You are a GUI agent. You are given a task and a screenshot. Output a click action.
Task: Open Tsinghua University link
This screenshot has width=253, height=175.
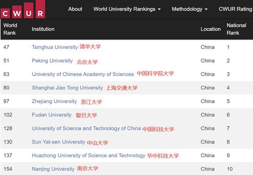pyautogui.click(x=55, y=47)
